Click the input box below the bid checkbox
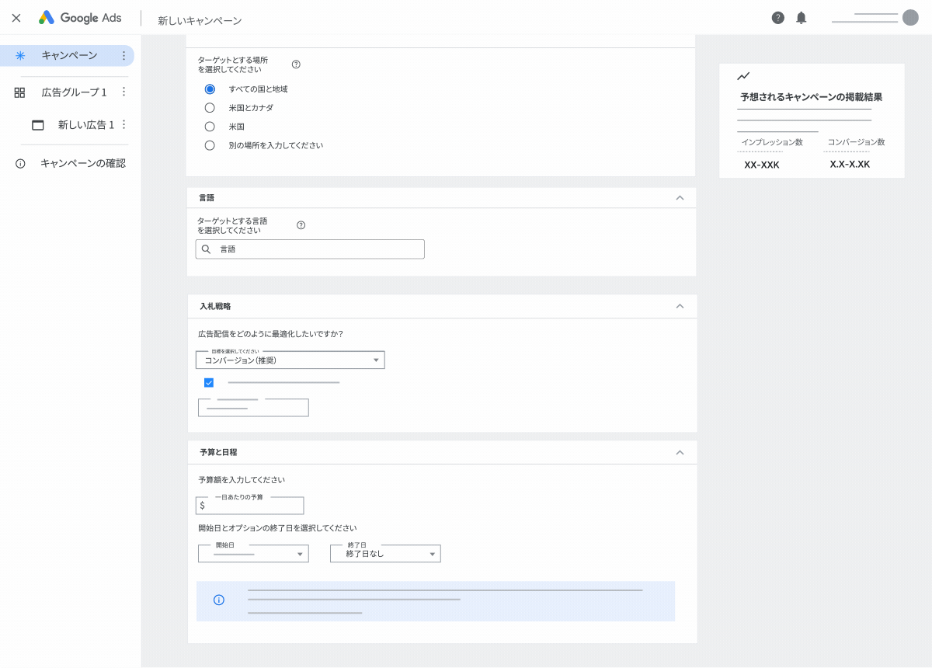This screenshot has width=932, height=668. pyautogui.click(x=253, y=408)
